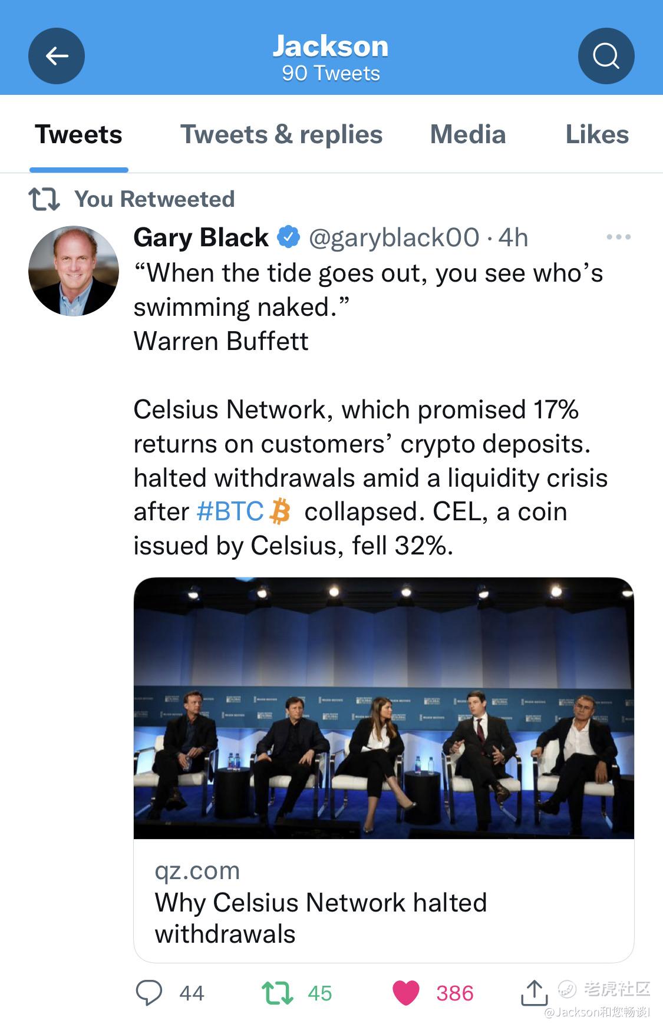Screen dimensions: 663x1027
Task: Unlike the tweet via pink heart
Action: (x=405, y=993)
